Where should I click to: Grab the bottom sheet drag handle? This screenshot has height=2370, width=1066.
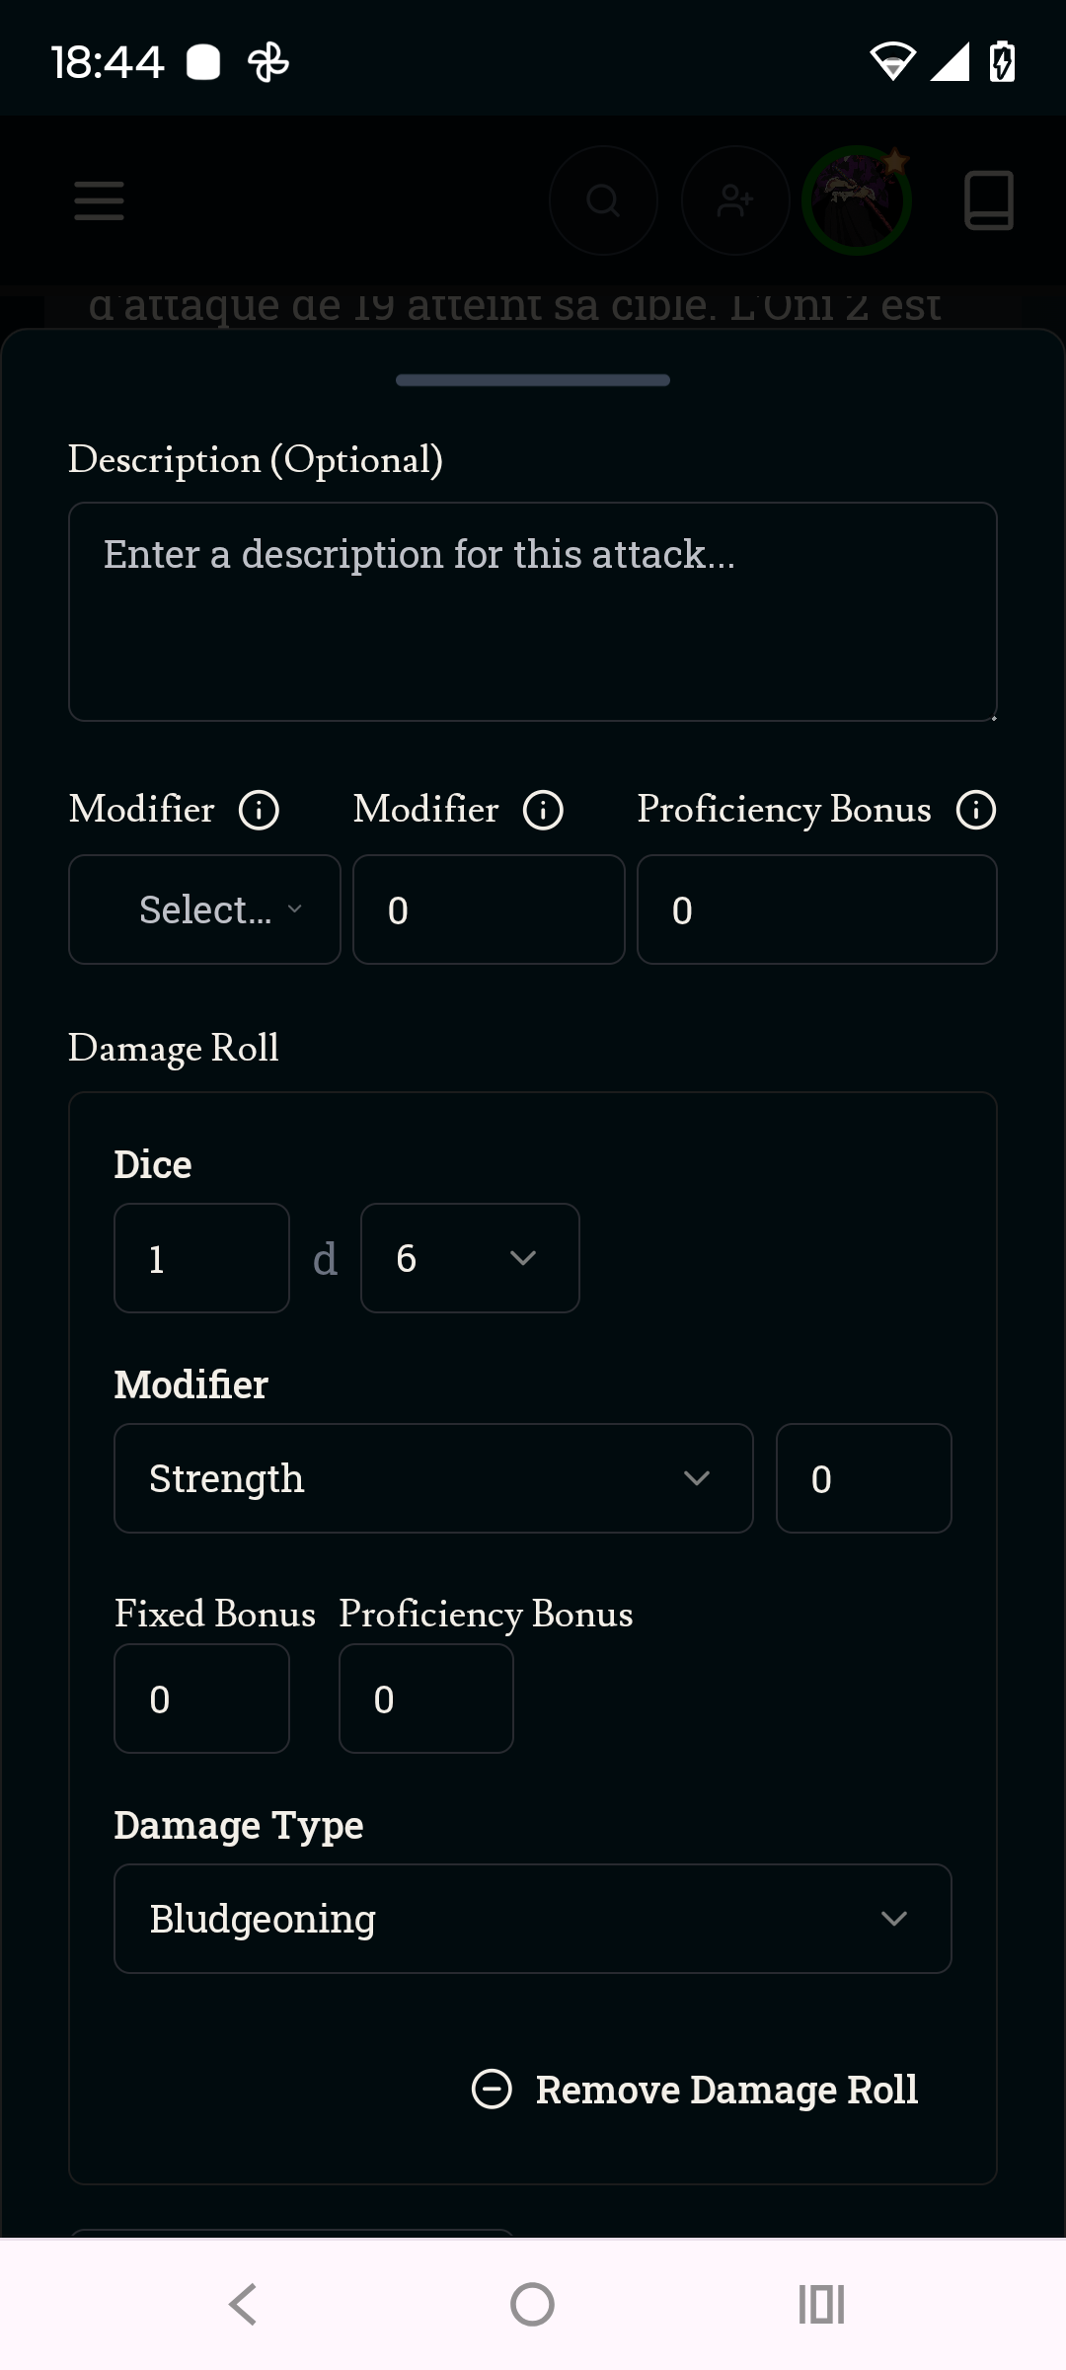(x=533, y=380)
